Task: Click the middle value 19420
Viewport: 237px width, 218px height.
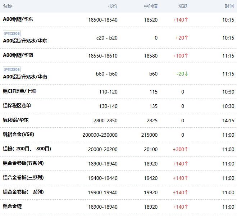Action: pos(151,178)
